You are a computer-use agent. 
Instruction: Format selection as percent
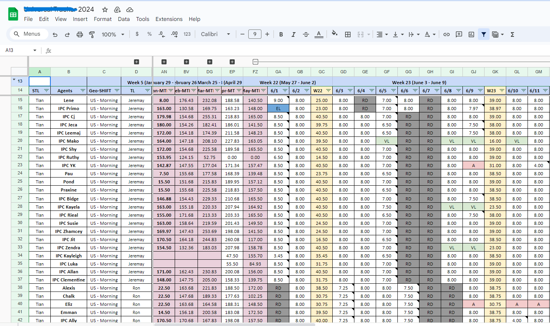(x=150, y=34)
